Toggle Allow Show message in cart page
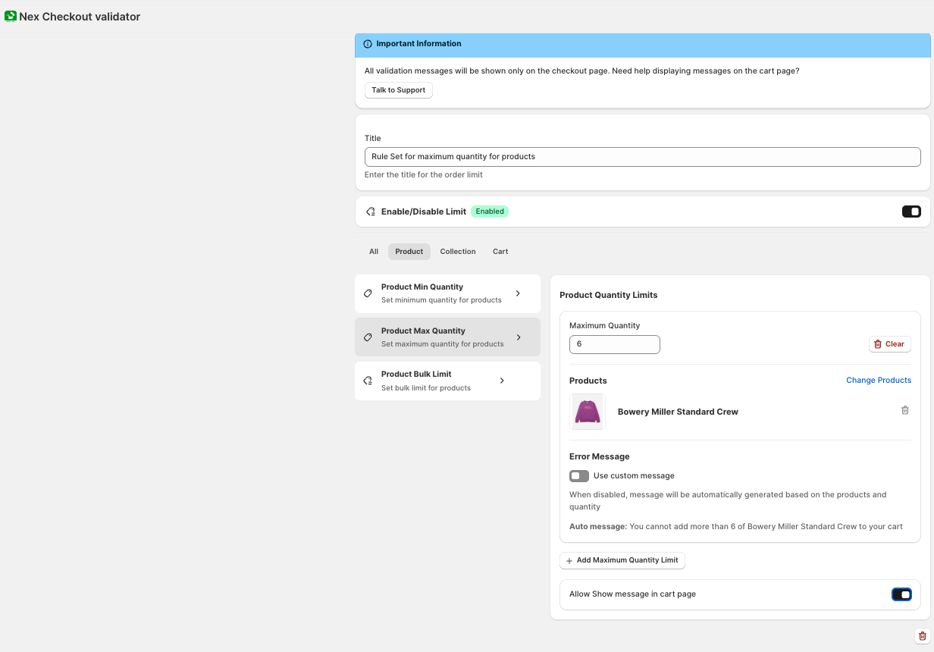The image size is (934, 652). (901, 594)
